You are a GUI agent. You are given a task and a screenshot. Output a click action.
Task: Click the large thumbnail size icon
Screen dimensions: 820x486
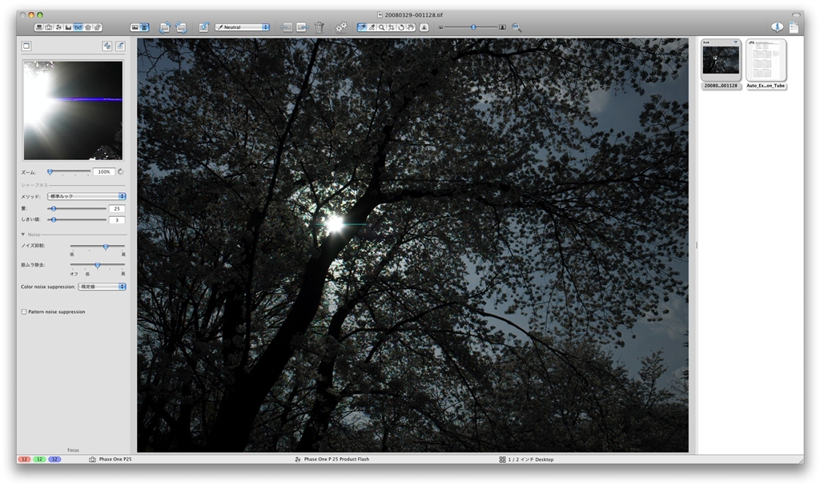(x=503, y=27)
